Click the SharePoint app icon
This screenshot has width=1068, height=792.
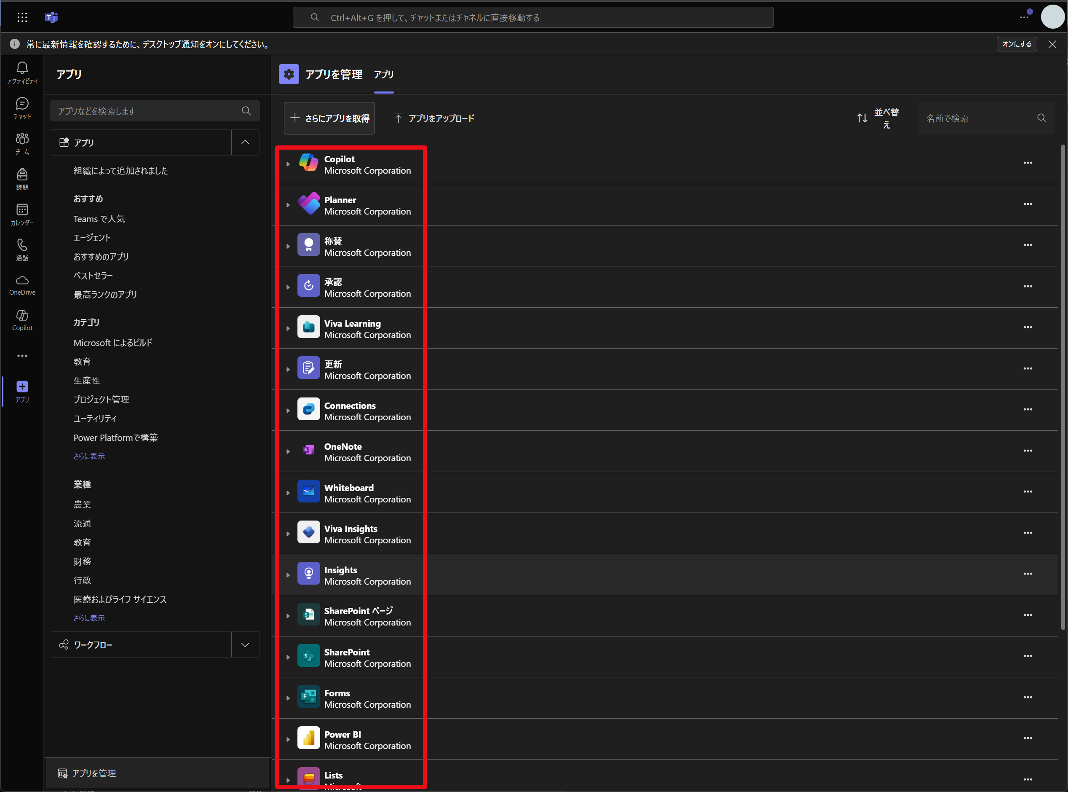(x=308, y=656)
